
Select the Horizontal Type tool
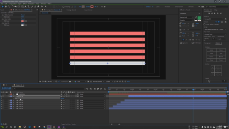coord(29,6)
